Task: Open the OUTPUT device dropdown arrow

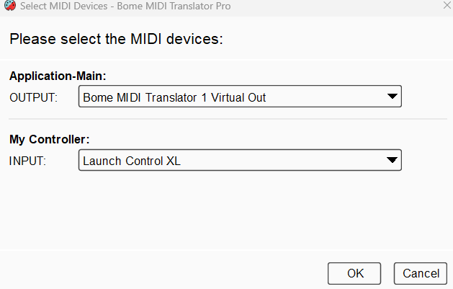Action: click(392, 97)
